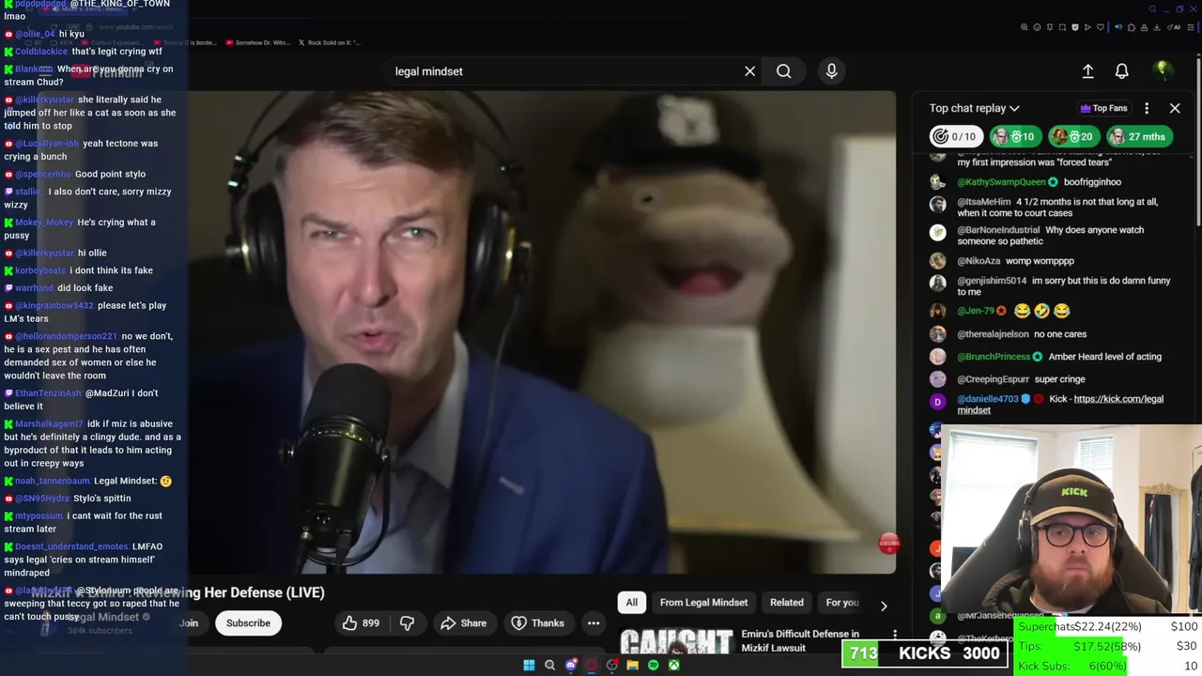Open the account avatar menu
Screen dimensions: 1202x676
tap(1163, 71)
